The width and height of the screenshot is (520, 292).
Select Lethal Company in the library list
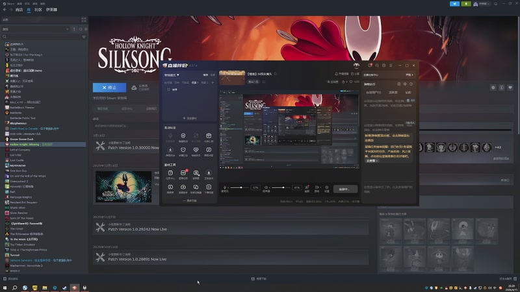point(20,150)
